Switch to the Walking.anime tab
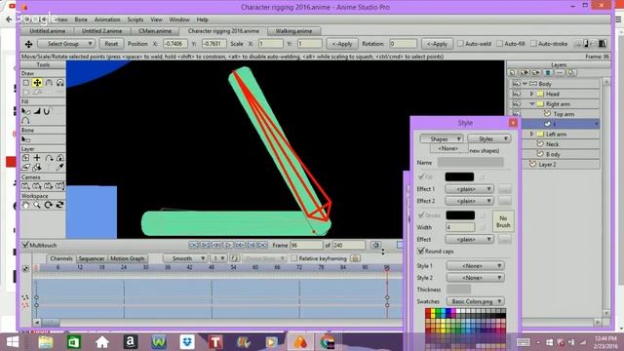The width and height of the screenshot is (624, 351). 293,31
